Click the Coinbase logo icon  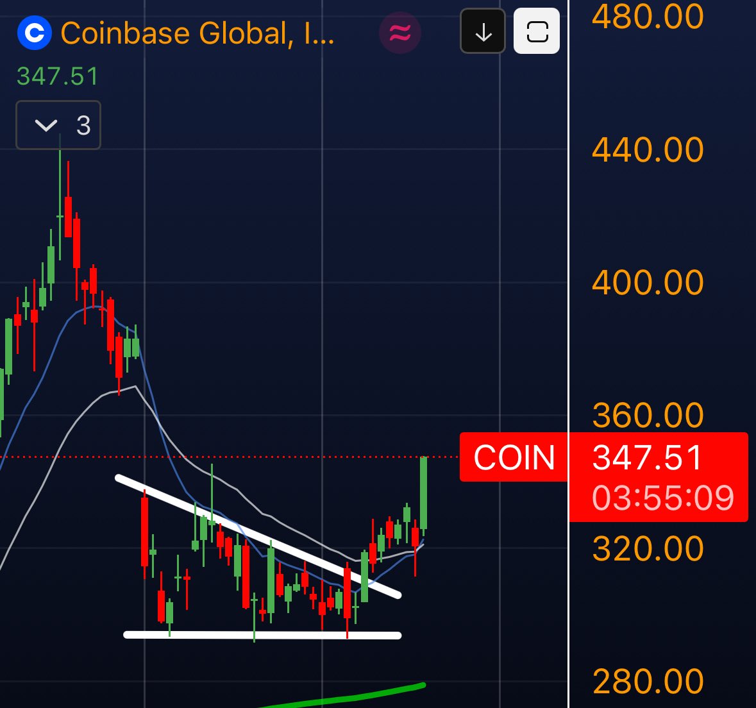(x=34, y=33)
